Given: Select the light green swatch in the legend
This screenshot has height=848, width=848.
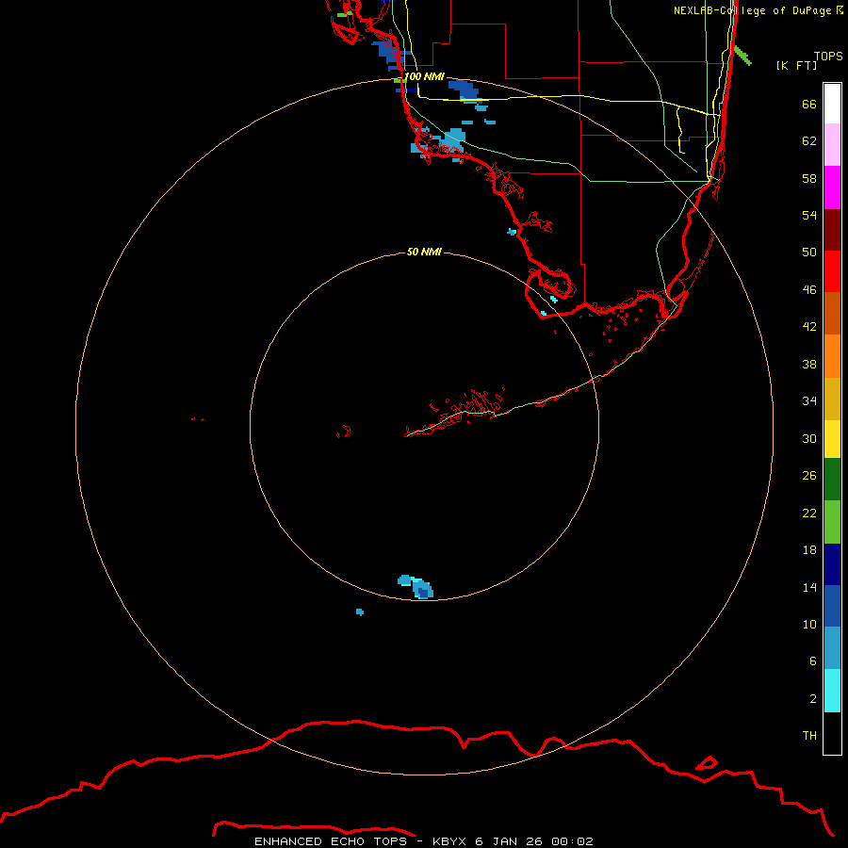Looking at the screenshot, I should point(832,521).
